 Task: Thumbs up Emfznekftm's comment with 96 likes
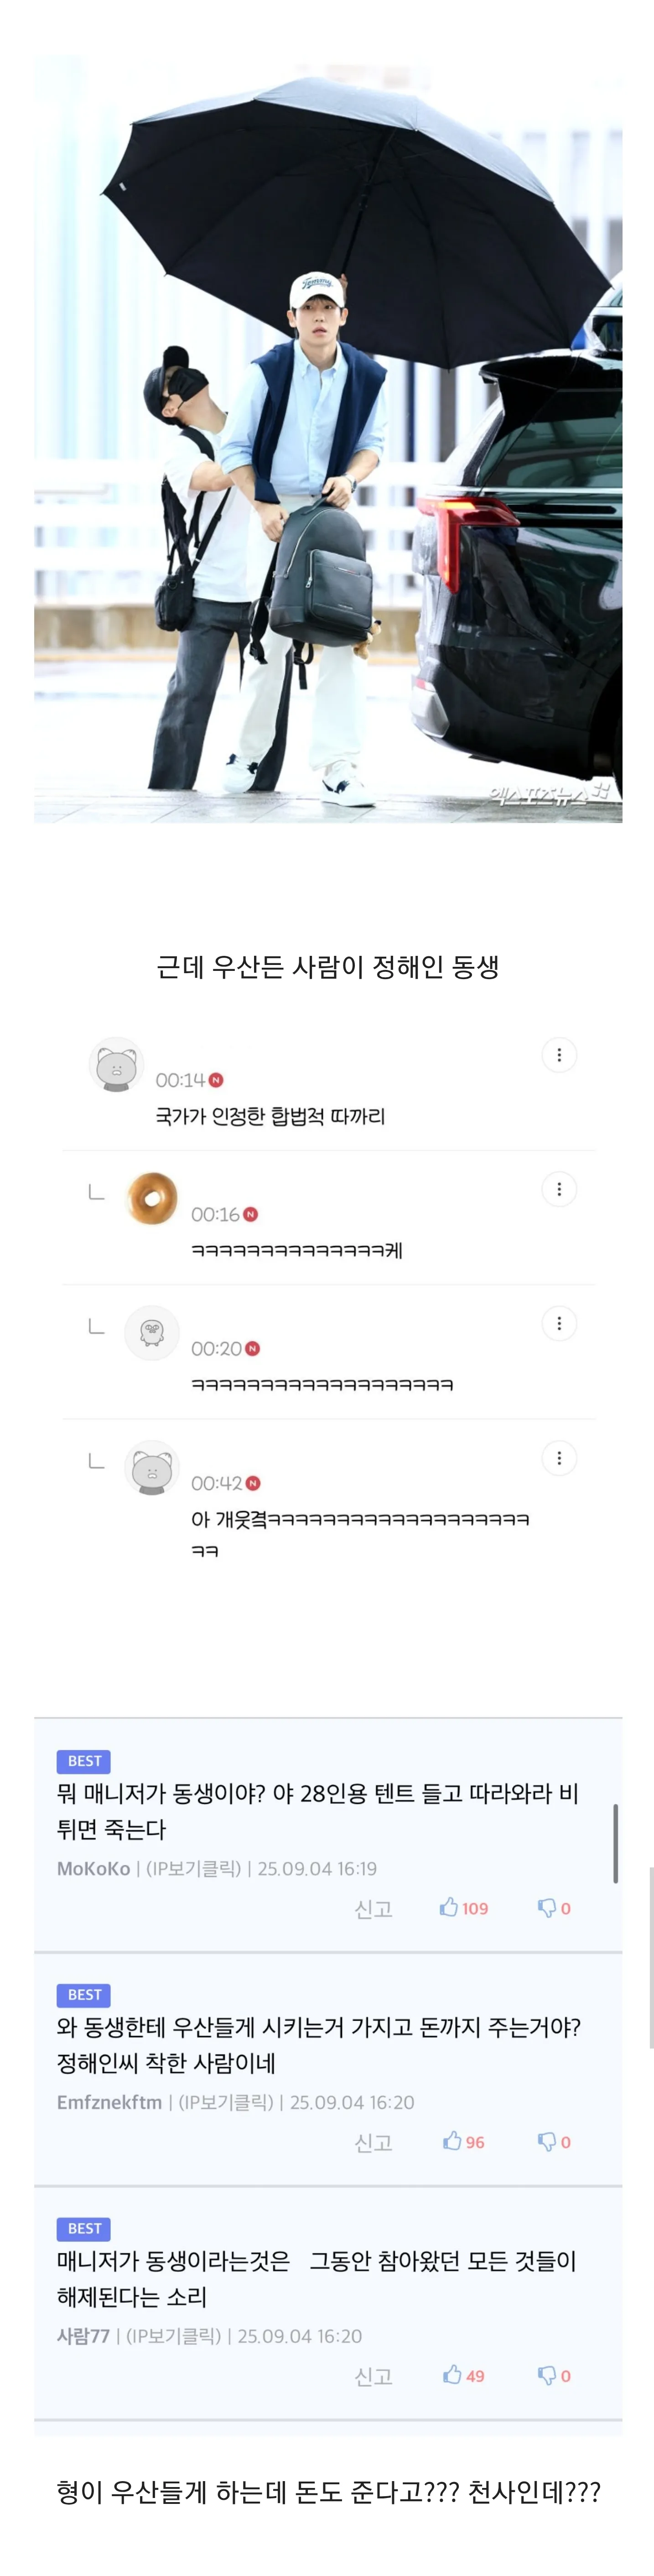463,2142
